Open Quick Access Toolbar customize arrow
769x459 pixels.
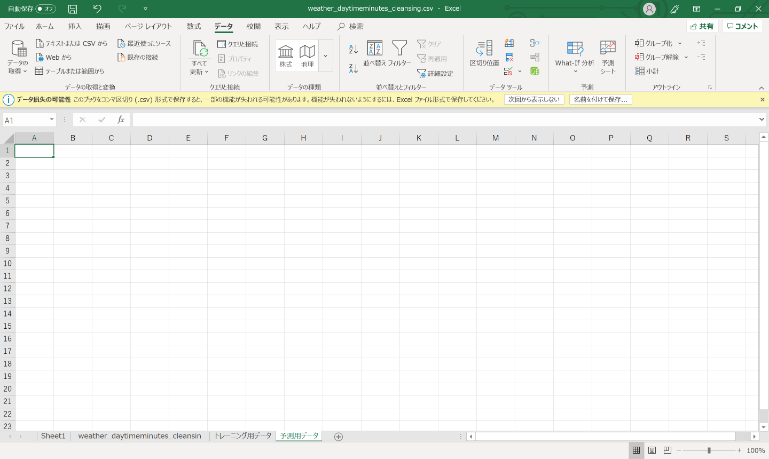(145, 9)
